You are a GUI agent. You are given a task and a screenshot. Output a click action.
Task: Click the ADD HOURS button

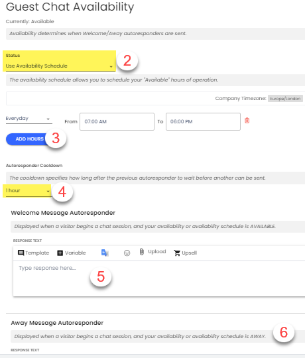(29, 139)
